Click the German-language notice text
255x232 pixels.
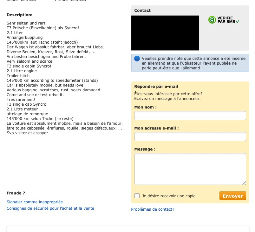pos(193,63)
